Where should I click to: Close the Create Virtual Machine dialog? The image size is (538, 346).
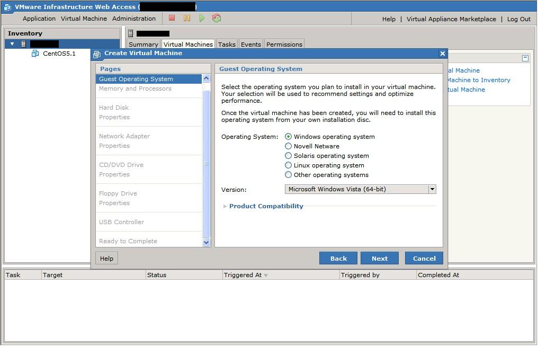443,54
